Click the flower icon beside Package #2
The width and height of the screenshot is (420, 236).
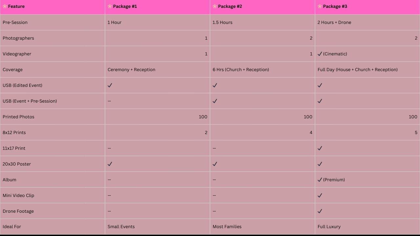[215, 6]
